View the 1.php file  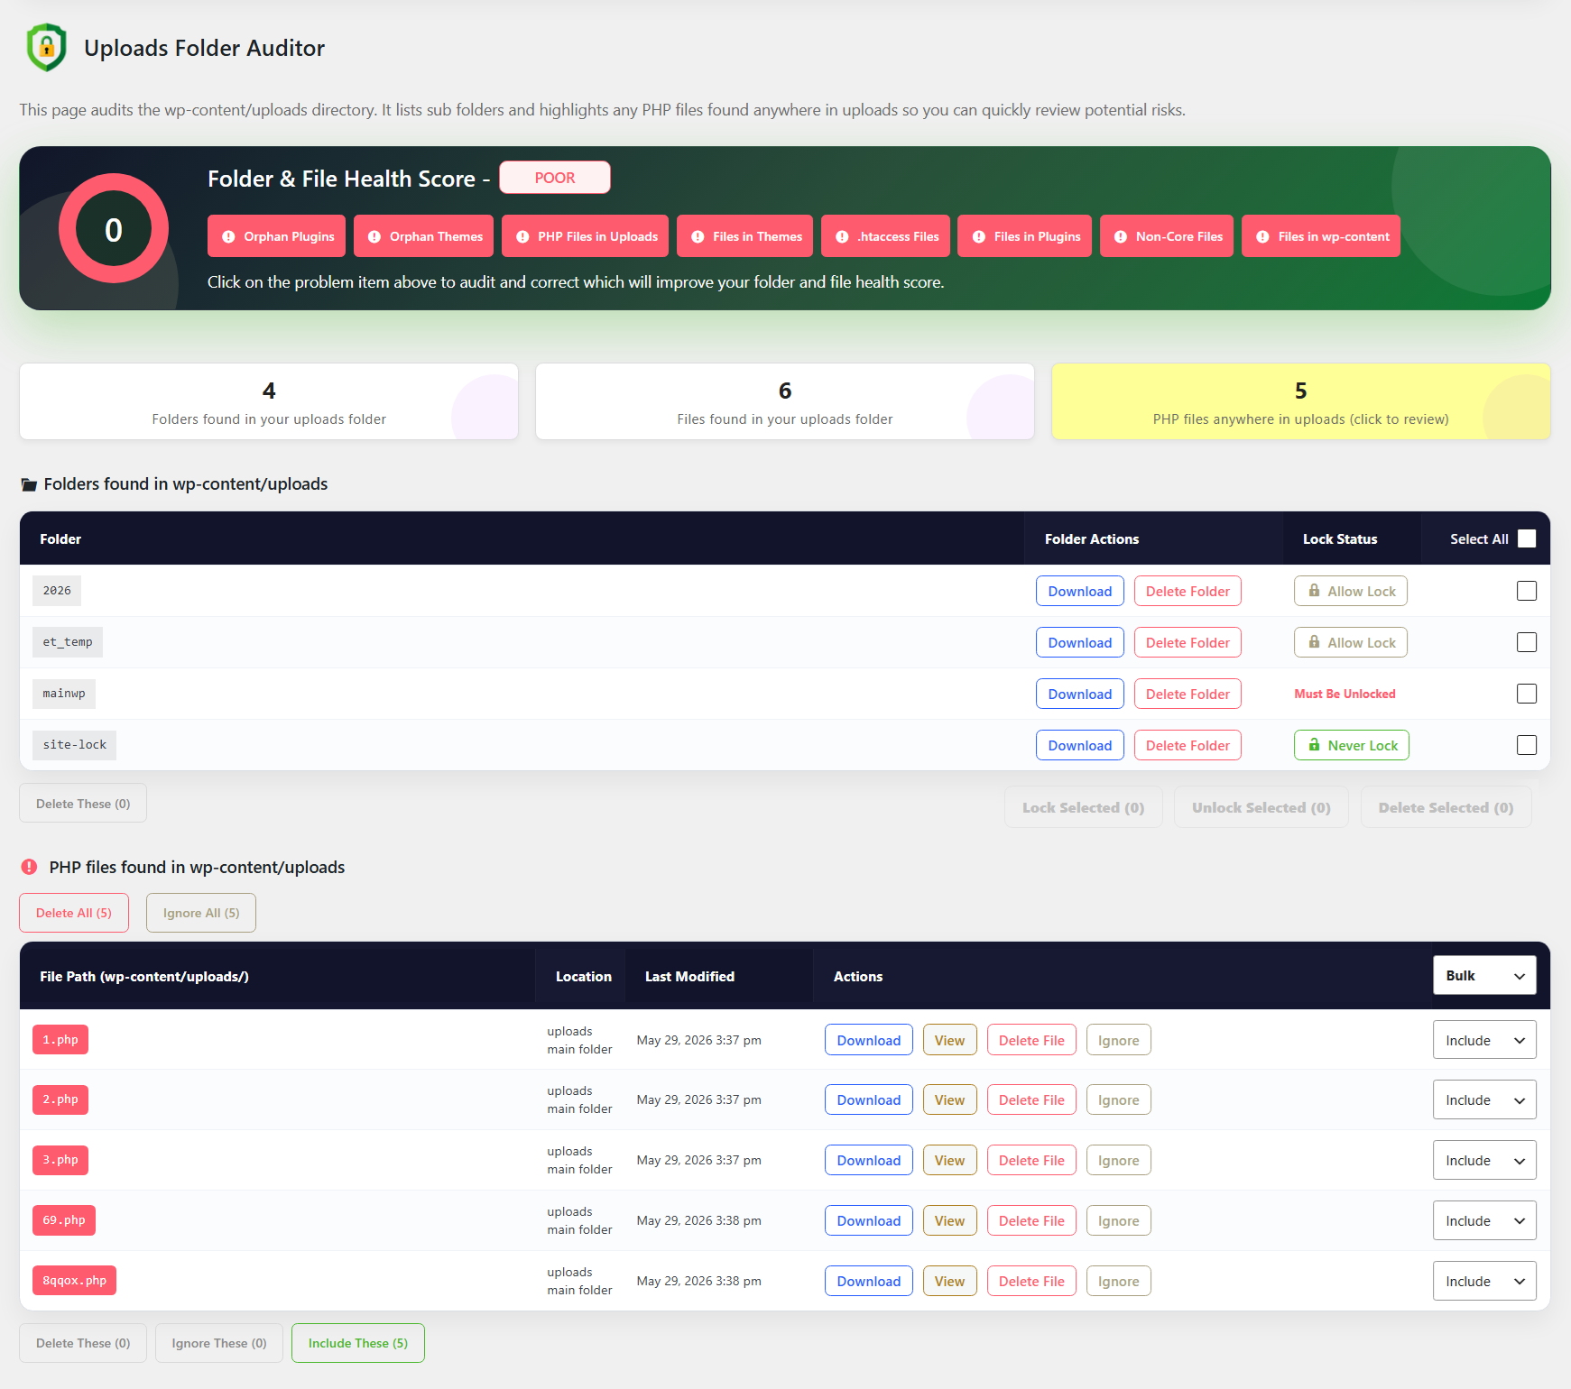pyautogui.click(x=949, y=1040)
